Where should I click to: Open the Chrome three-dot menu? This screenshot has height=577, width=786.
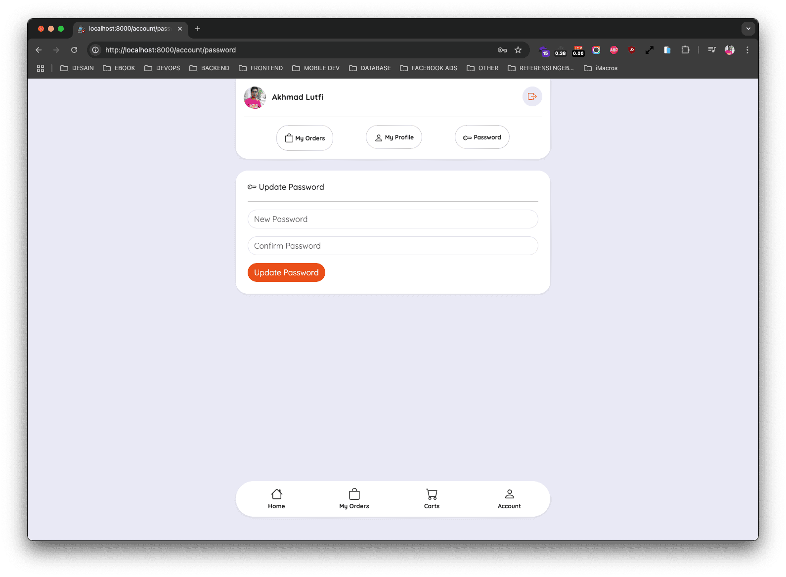point(747,50)
